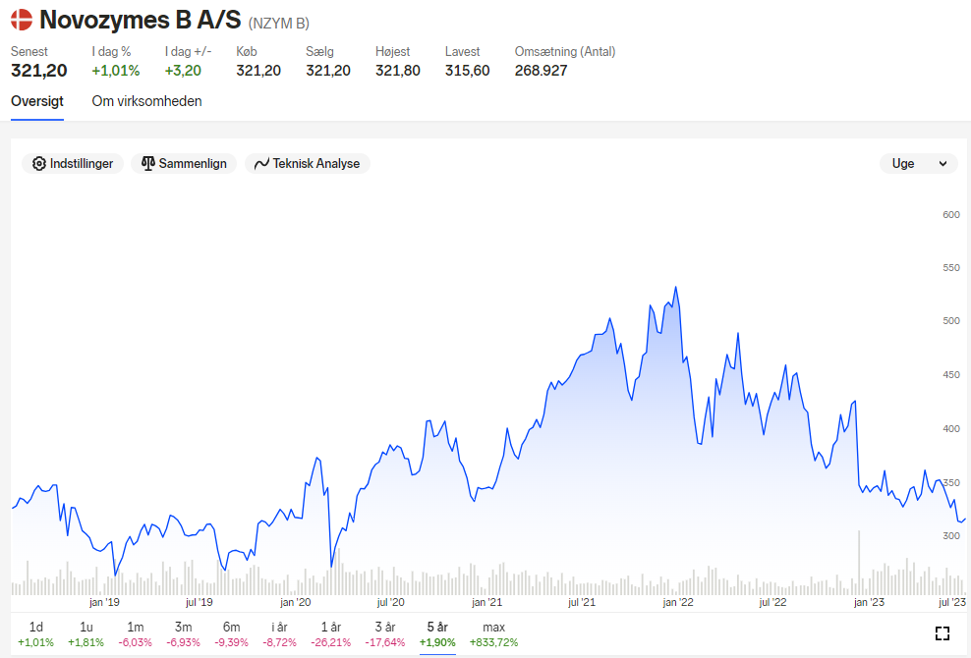Click the jul '23 axis label
Viewport: 971px width, 658px height.
pyautogui.click(x=952, y=602)
